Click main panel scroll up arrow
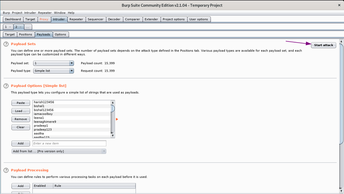 [341, 41]
